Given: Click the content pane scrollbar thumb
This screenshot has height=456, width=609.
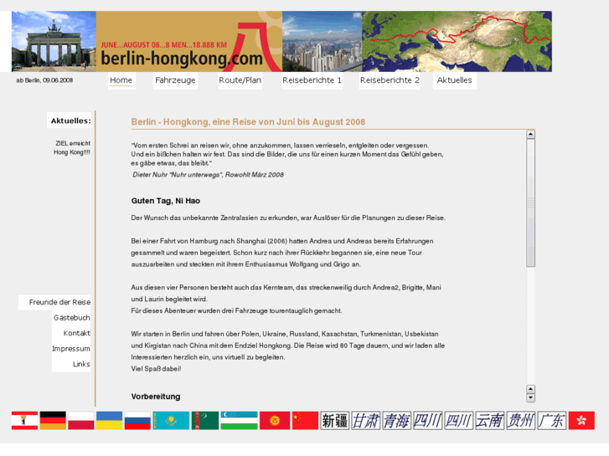Looking at the screenshot, I should click(530, 202).
